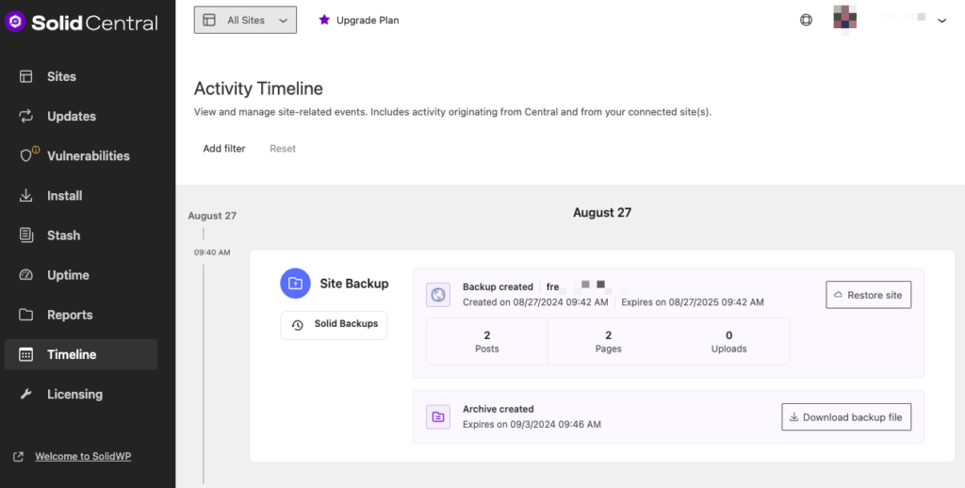Open the Updates sidebar item

[71, 116]
